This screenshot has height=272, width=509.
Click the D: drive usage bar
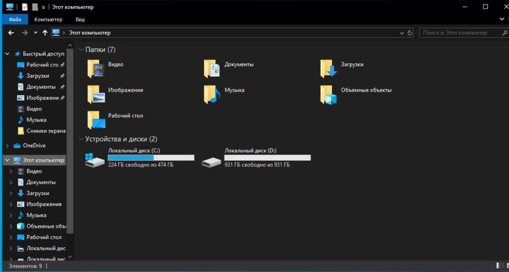(x=268, y=157)
